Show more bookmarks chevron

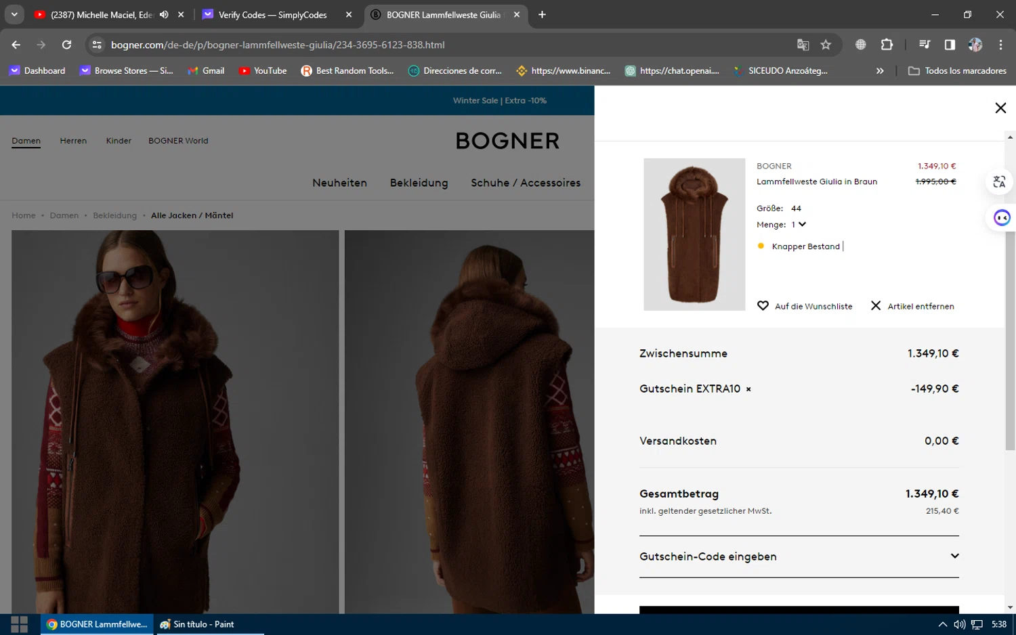880,70
